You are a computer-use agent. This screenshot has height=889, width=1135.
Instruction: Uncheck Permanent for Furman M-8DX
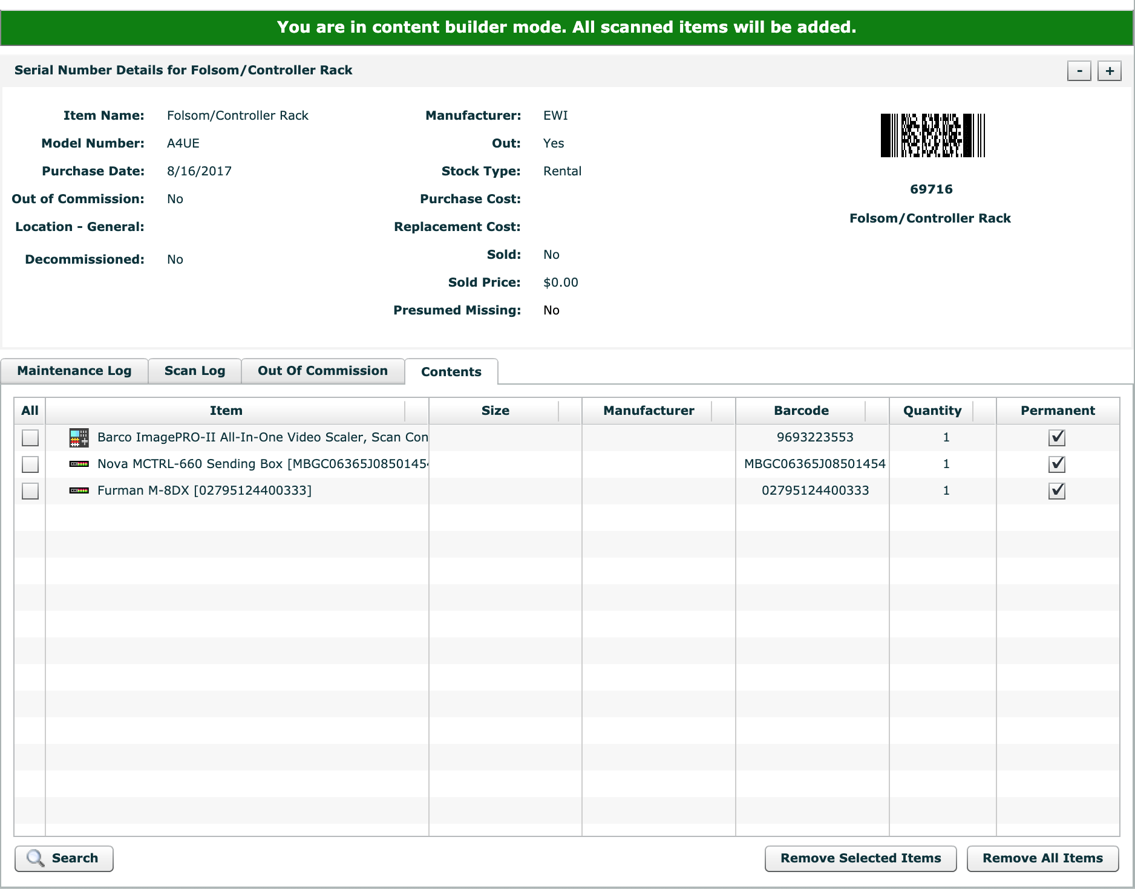coord(1056,490)
